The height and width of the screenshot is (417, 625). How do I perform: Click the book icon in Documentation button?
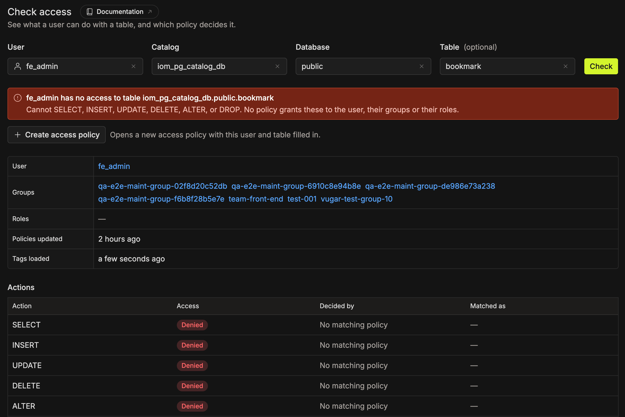tap(90, 12)
